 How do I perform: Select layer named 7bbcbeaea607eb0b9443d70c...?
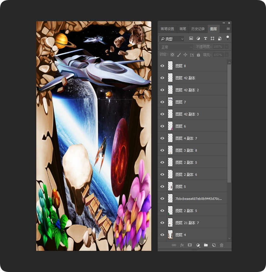tap(199, 199)
